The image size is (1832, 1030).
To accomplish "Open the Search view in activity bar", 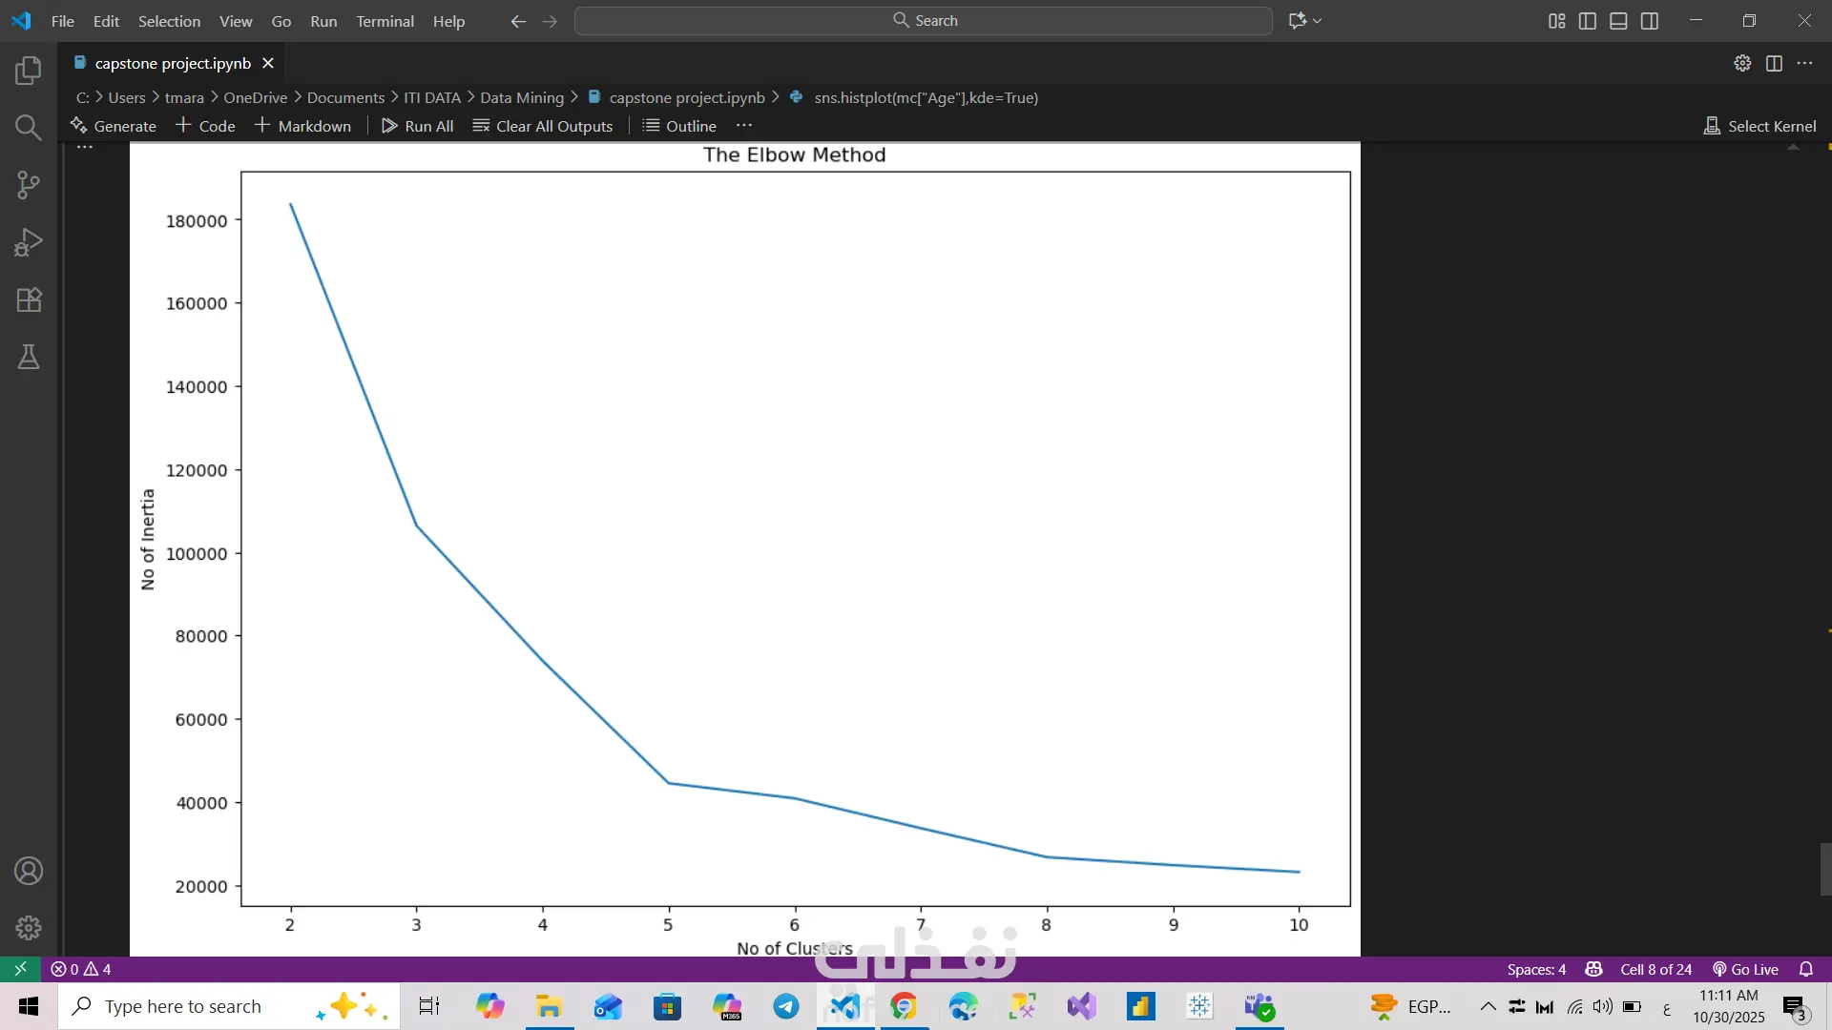I will pos(29,127).
